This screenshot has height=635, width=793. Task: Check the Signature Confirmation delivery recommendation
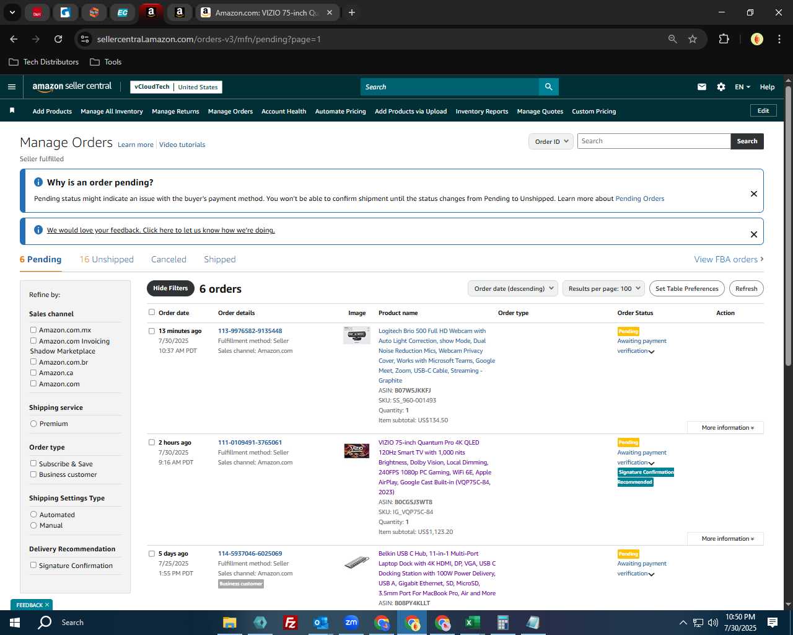click(33, 565)
